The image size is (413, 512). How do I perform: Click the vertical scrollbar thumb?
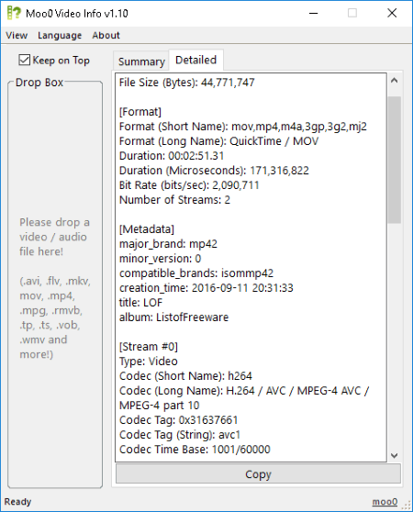394,160
